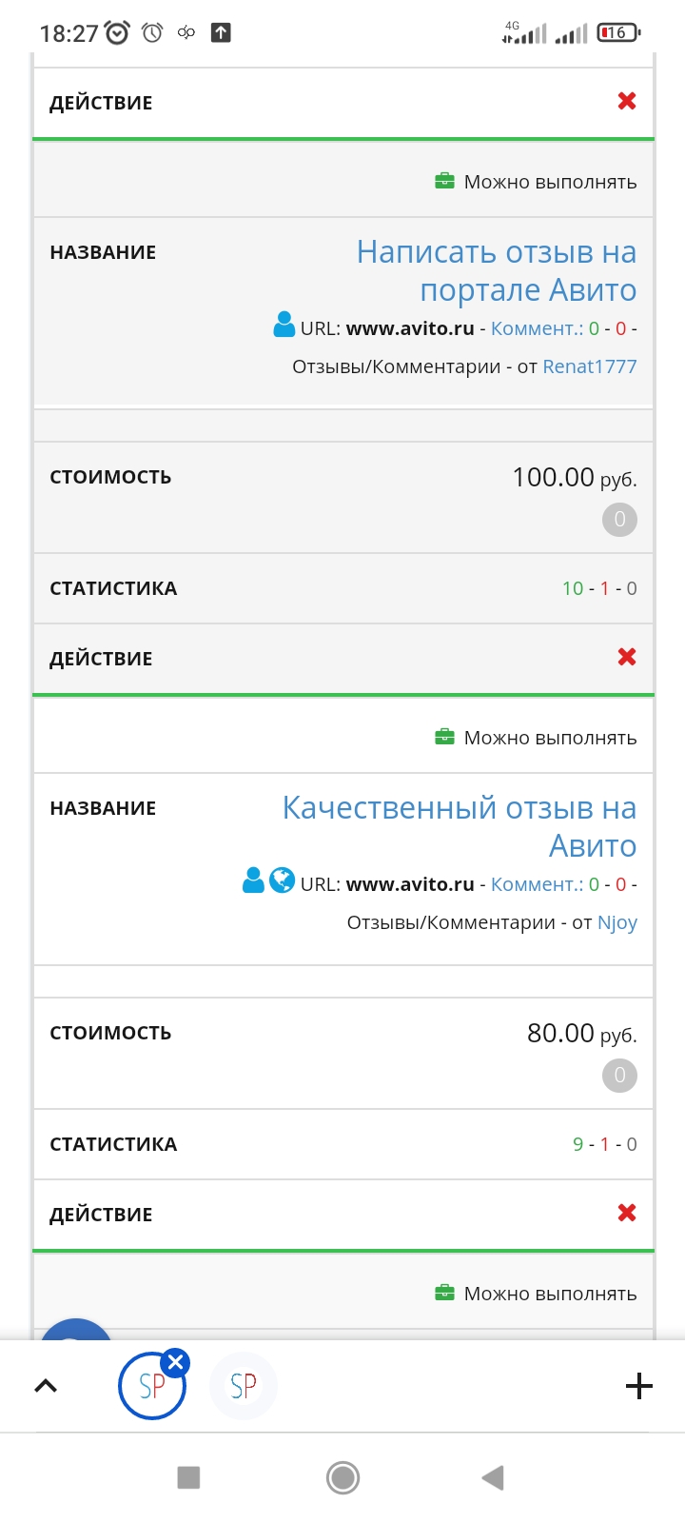The width and height of the screenshot is (685, 1523).
Task: Click the green briefcase icon above the Качественный отзыв task
Action: click(x=444, y=737)
